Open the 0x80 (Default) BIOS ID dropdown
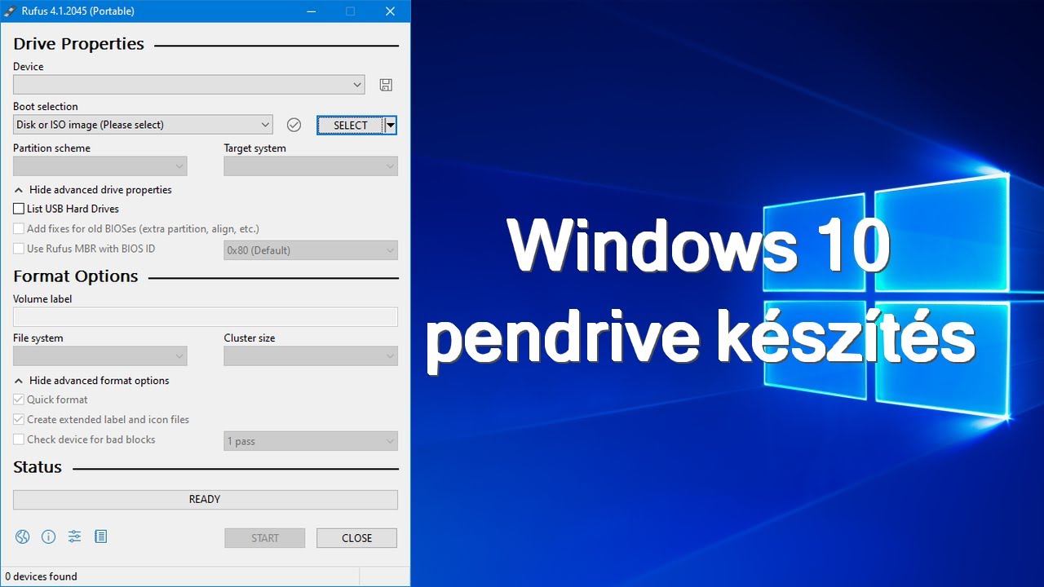The image size is (1044, 587). (x=311, y=250)
